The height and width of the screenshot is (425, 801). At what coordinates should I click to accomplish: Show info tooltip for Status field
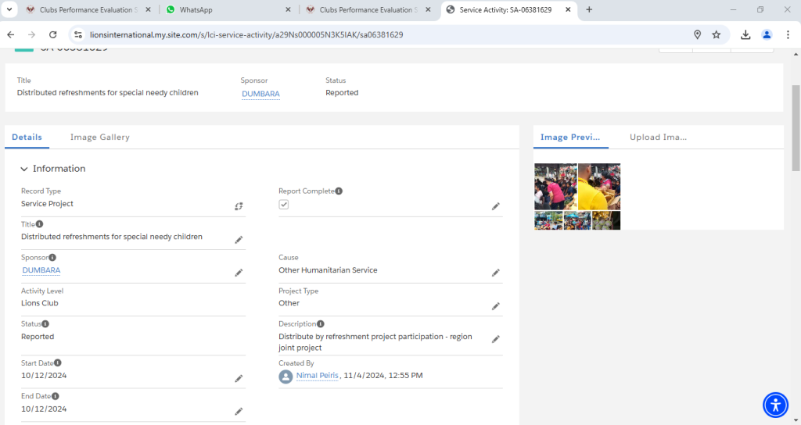(x=45, y=323)
